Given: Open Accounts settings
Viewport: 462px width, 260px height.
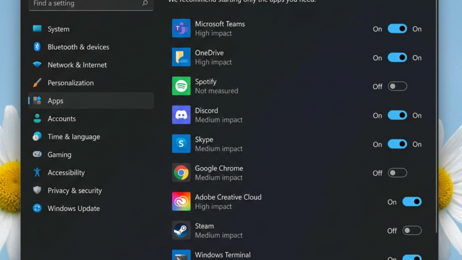Looking at the screenshot, I should click(91, 118).
